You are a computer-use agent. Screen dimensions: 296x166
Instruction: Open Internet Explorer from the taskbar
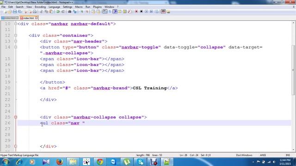[19, 162]
